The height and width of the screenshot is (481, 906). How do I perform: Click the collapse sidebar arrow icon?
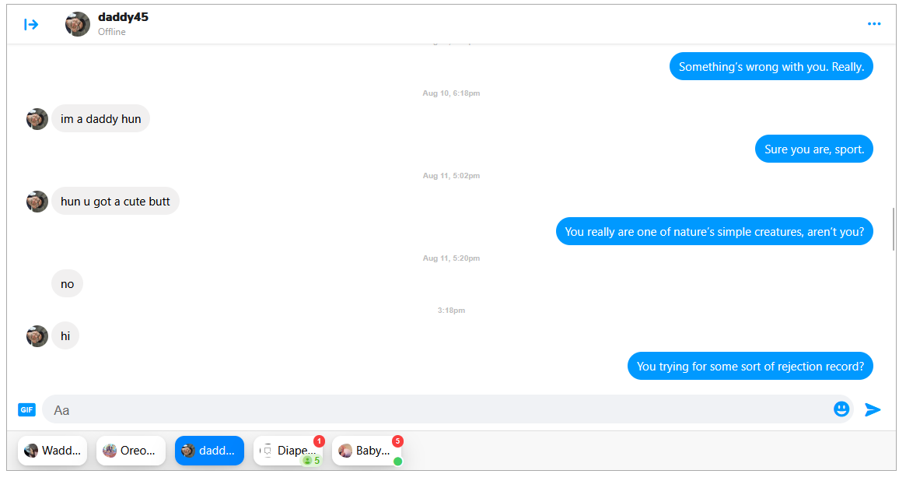pos(30,24)
